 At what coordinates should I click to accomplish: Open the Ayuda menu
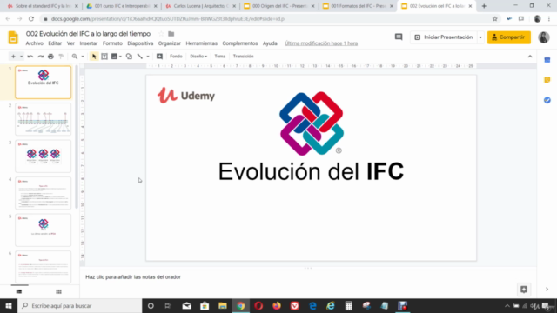pos(270,43)
